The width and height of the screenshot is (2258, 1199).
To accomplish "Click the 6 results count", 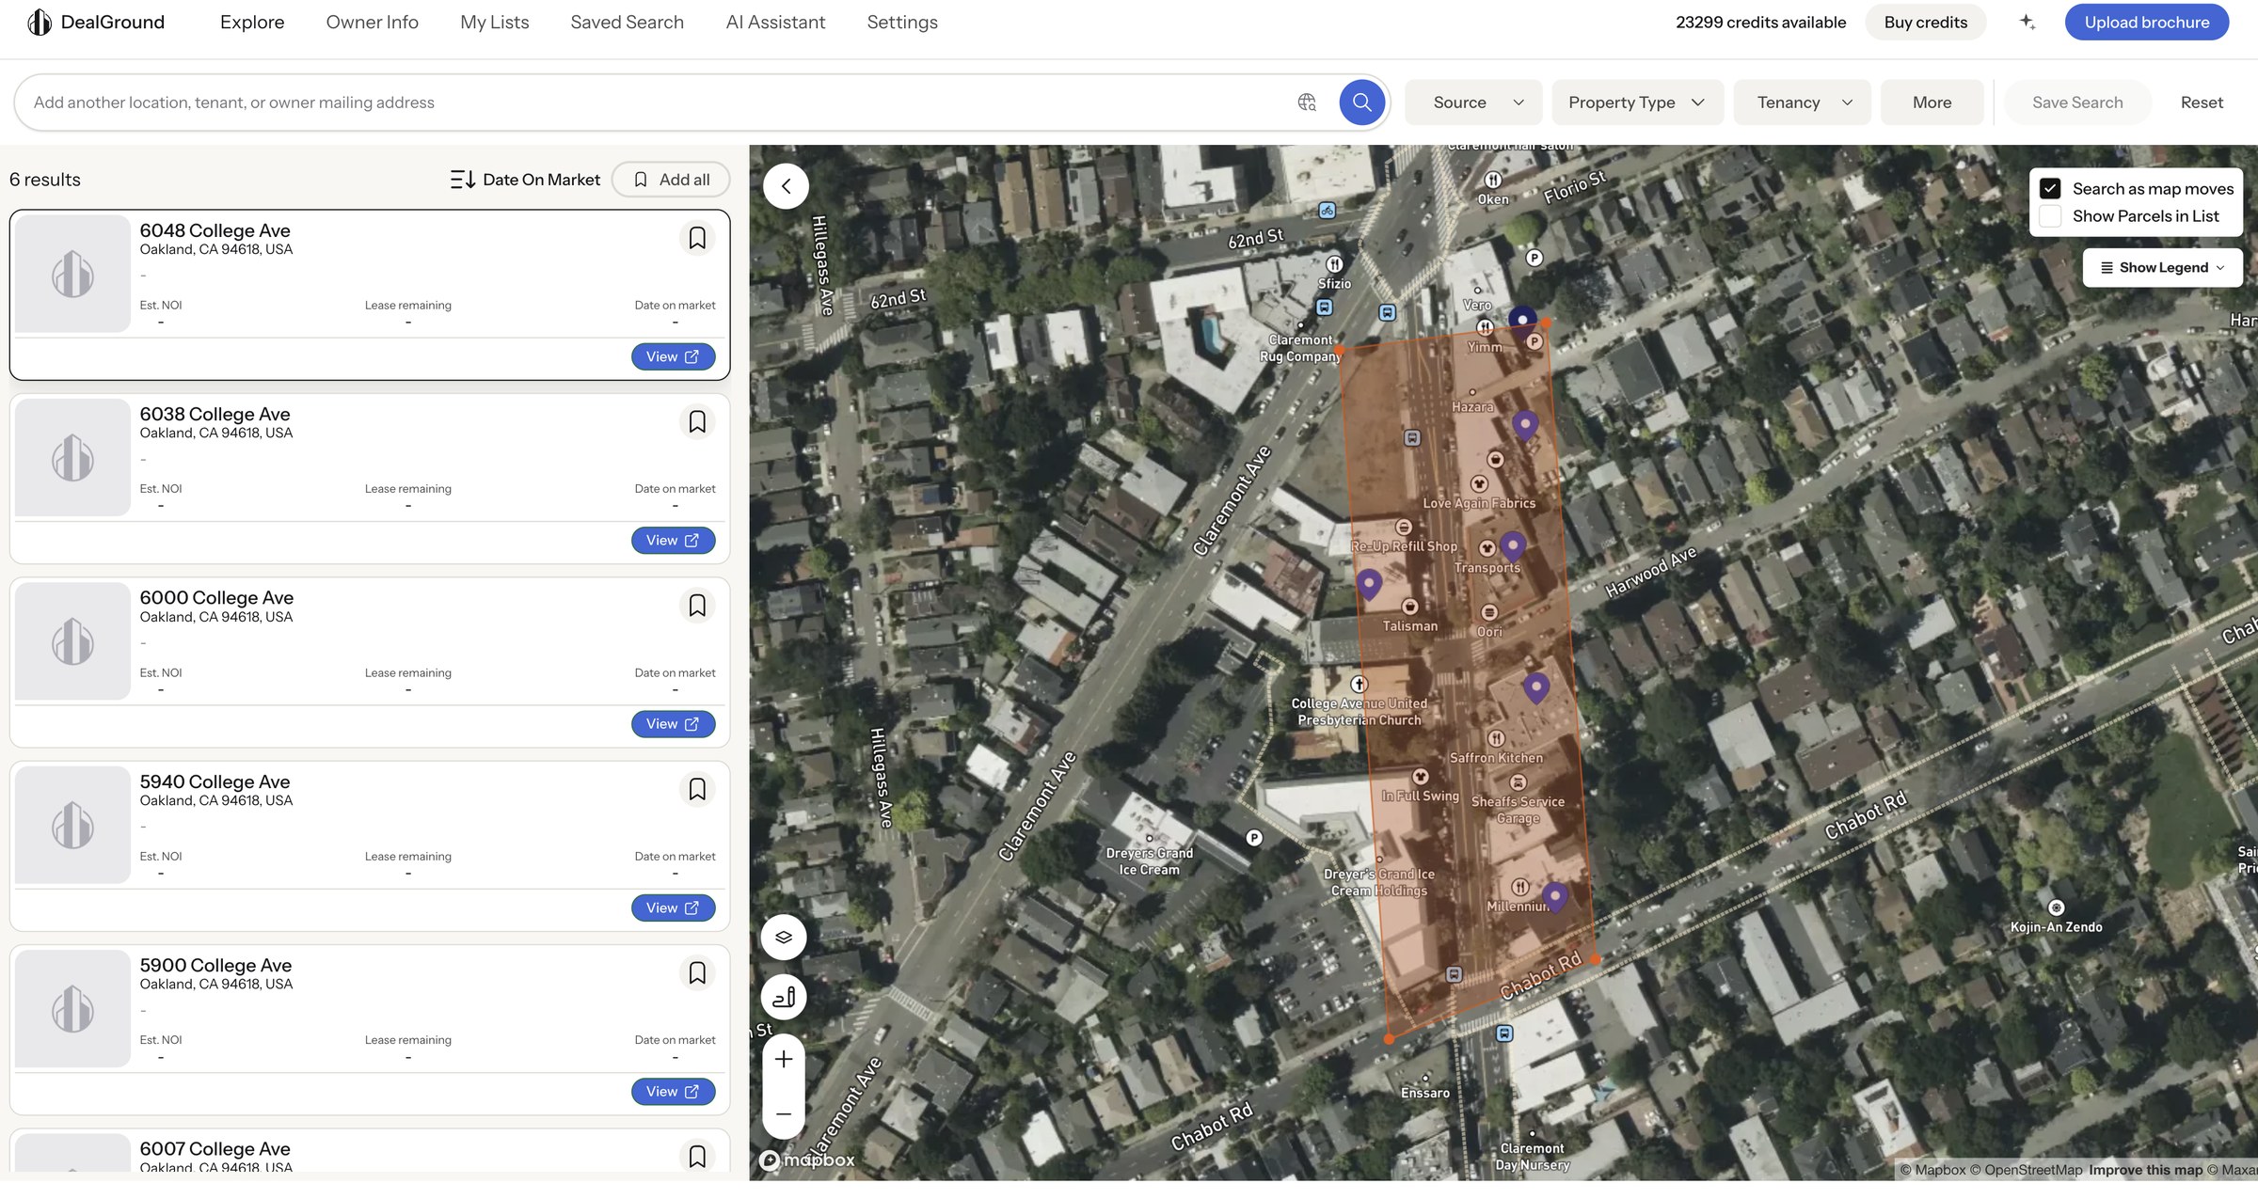I will coord(45,180).
